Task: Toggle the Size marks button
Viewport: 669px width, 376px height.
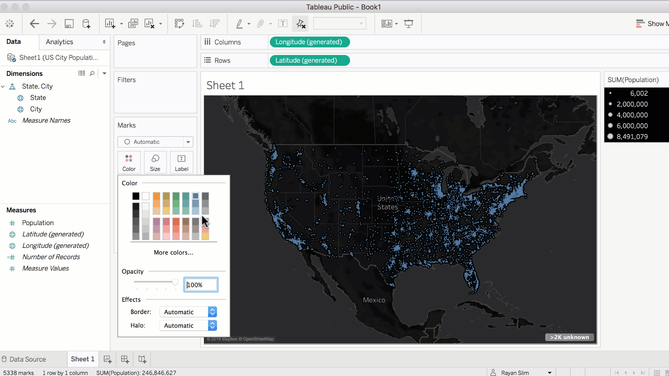Action: coord(155,162)
